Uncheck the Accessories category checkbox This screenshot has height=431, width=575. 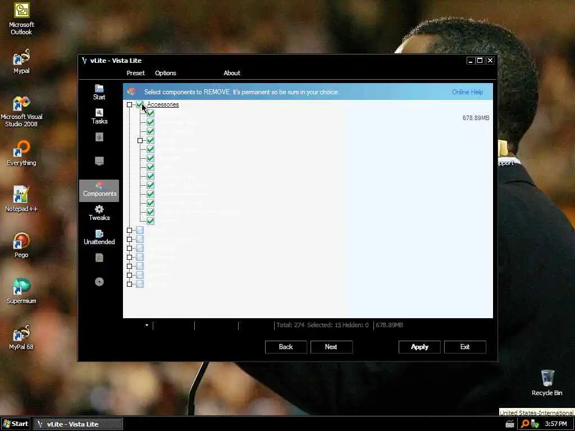tap(140, 104)
